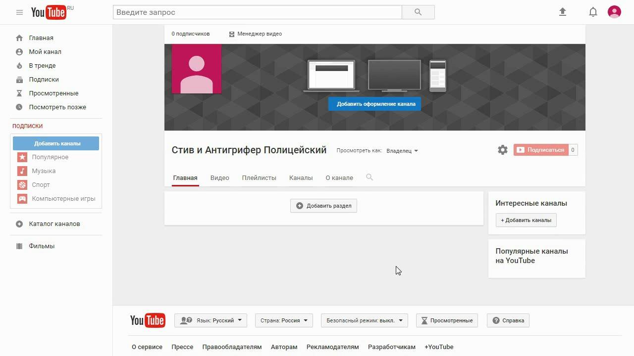Image resolution: width=634 pixels, height=356 pixels.
Task: Click the Просмотренные hourglass icon in sidebar
Action: (x=19, y=93)
